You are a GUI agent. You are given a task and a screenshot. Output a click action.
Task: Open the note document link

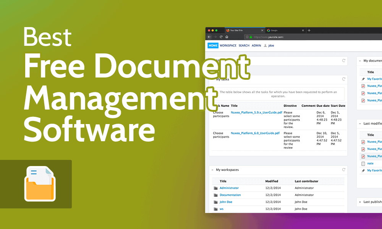click(x=370, y=163)
